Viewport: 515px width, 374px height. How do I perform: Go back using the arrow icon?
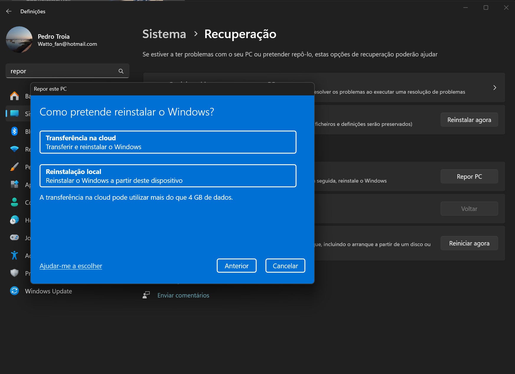tap(9, 11)
